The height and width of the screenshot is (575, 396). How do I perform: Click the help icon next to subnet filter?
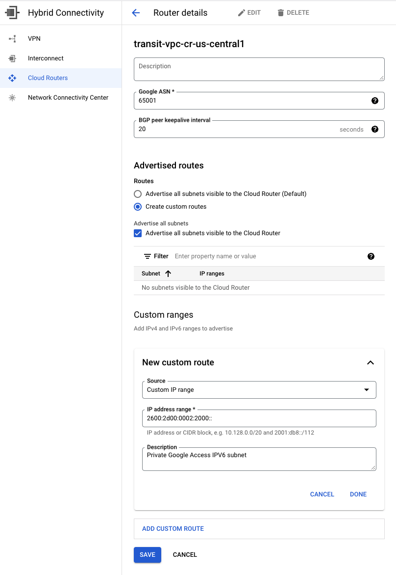[x=371, y=256]
